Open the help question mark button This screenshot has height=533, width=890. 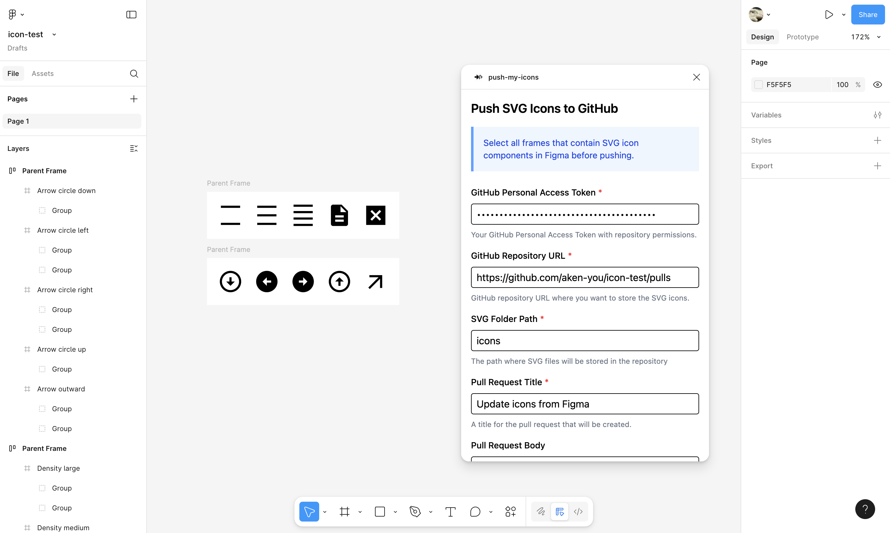865,509
